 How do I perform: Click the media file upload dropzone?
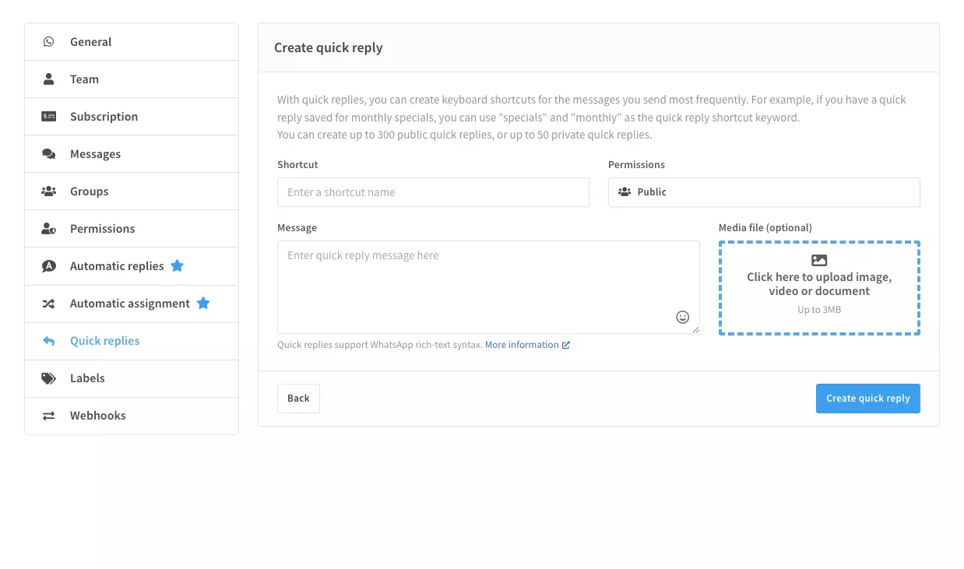(819, 288)
